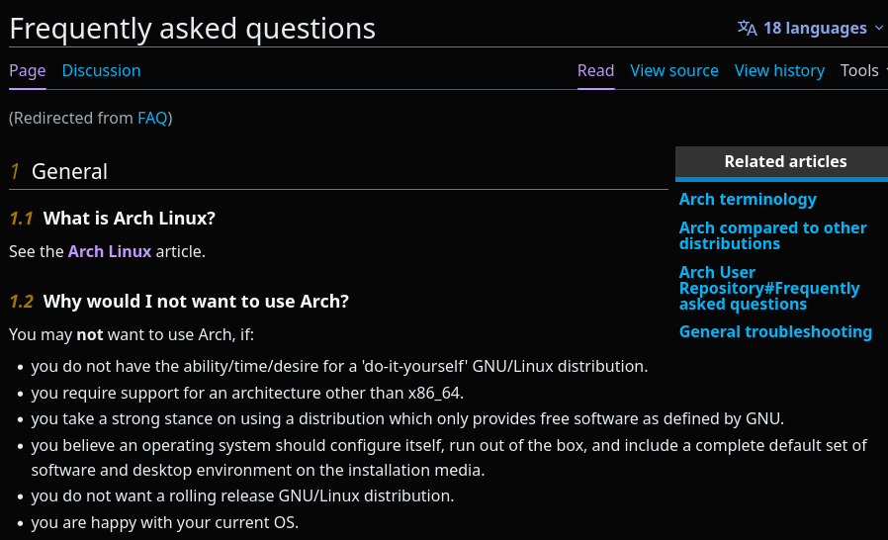Open Arch compared to other distributions link
This screenshot has height=540, width=888.
(x=772, y=235)
